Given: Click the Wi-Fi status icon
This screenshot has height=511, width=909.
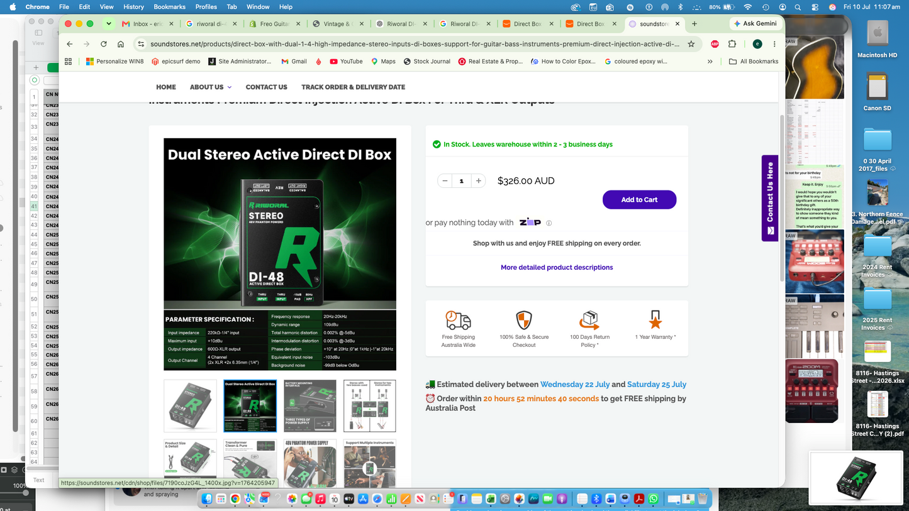Looking at the screenshot, I should point(747,7).
